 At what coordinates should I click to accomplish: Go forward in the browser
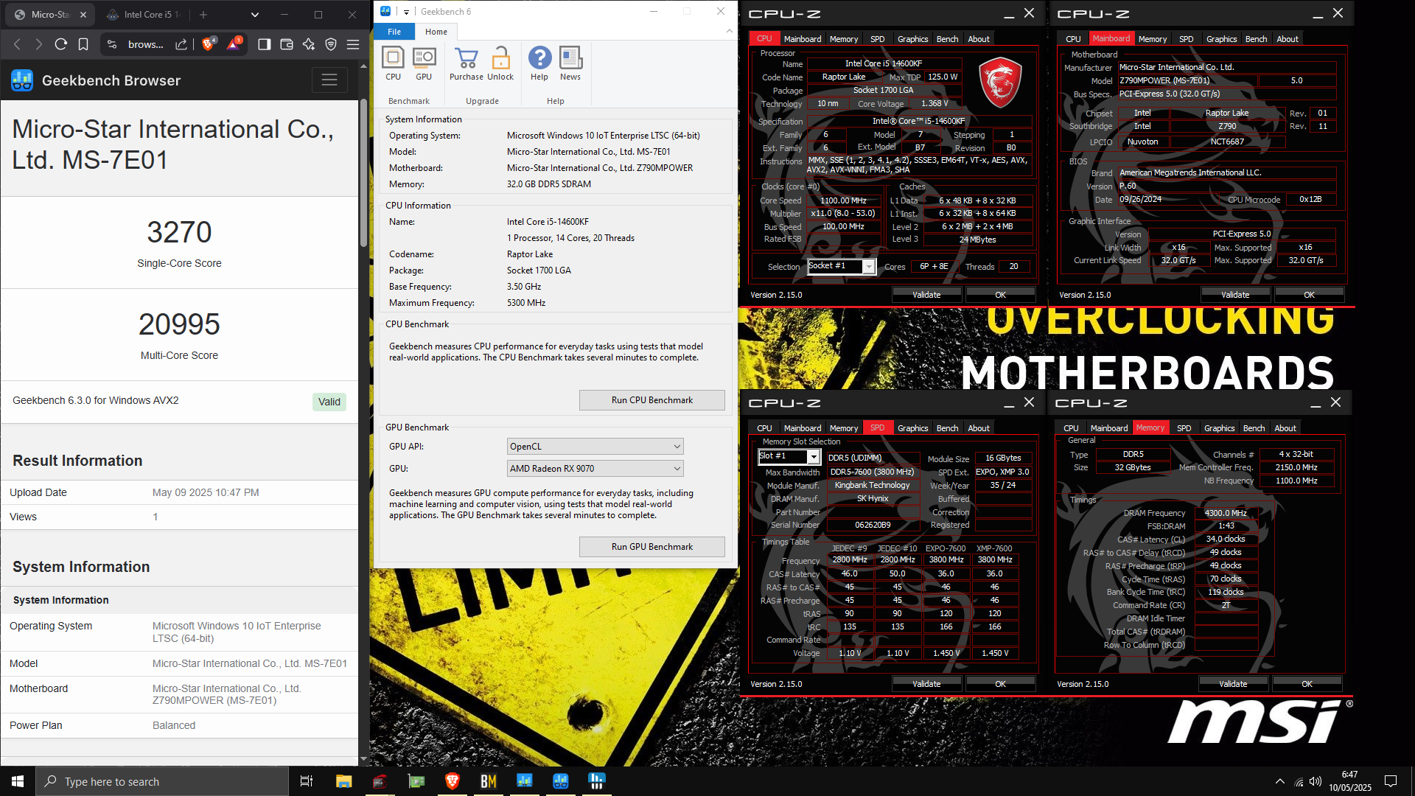click(x=39, y=44)
